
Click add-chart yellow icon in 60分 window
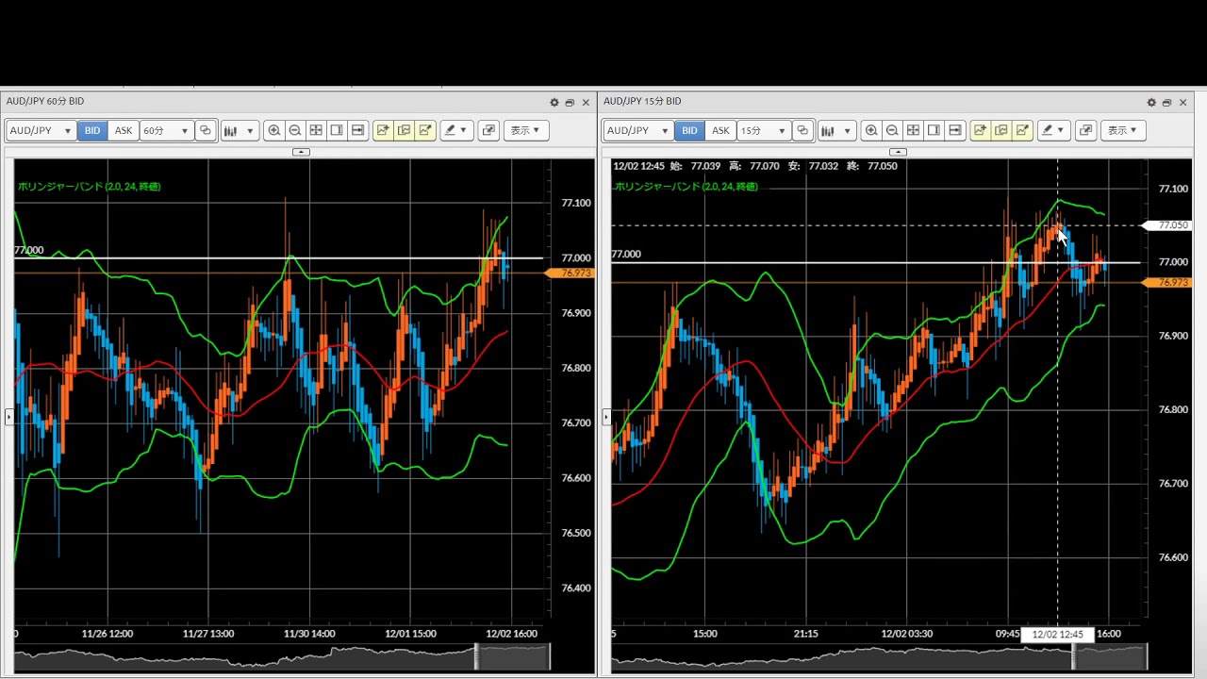tap(383, 130)
